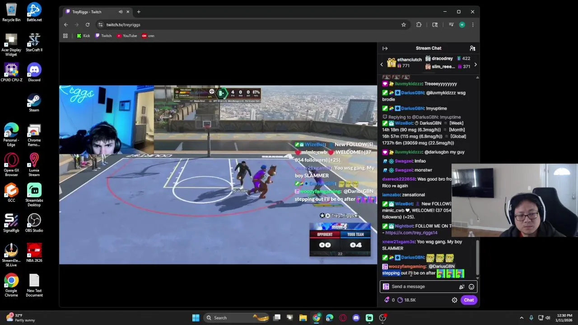Select ethanclutch top gifter entry
The width and height of the screenshot is (578, 325).
pos(405,63)
